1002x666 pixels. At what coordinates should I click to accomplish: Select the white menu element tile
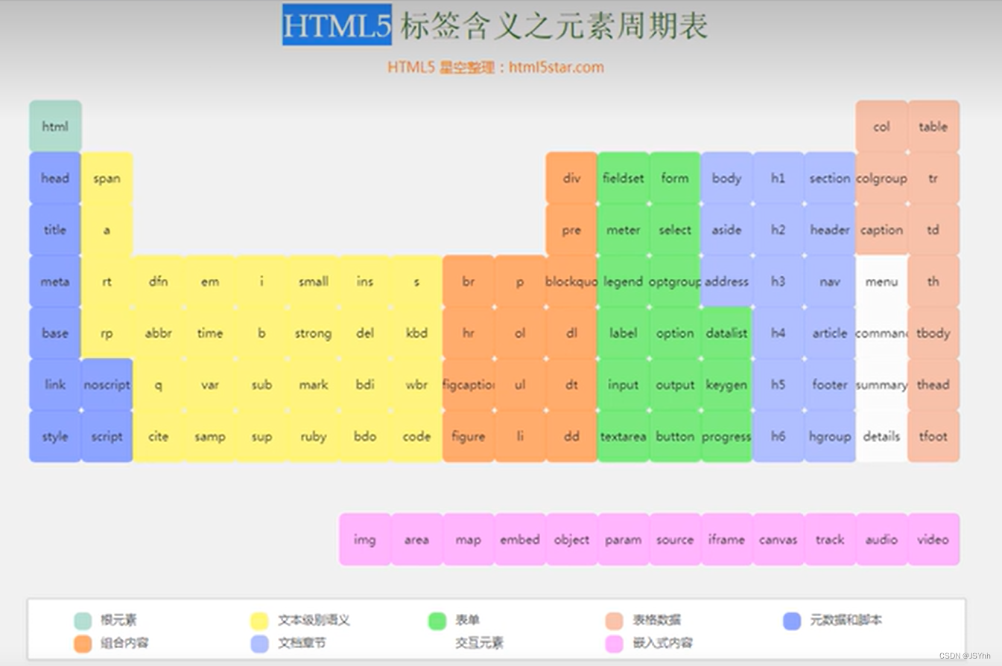coord(881,281)
